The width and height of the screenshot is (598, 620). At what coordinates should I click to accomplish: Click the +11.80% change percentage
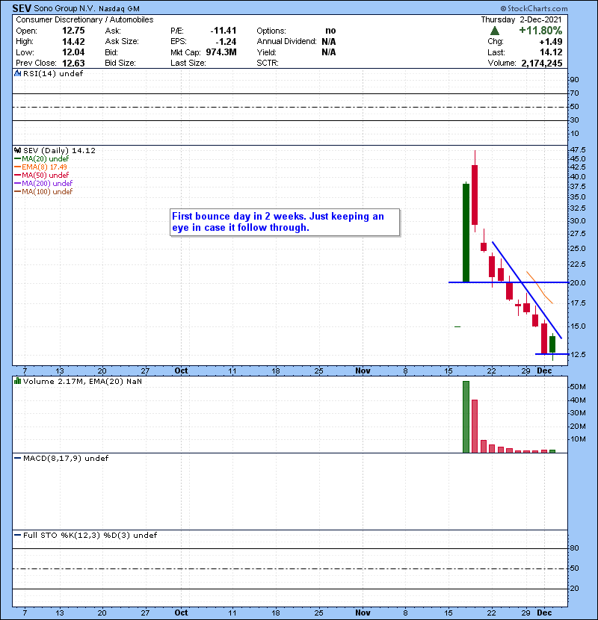(x=538, y=31)
